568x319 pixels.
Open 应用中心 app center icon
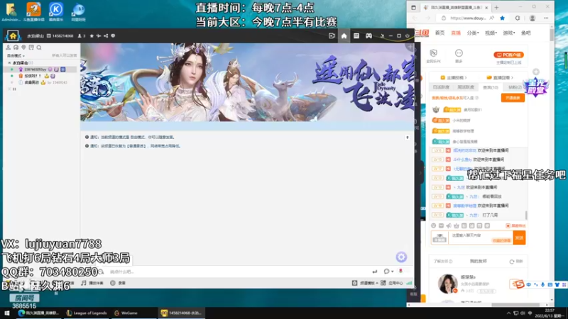point(383,283)
